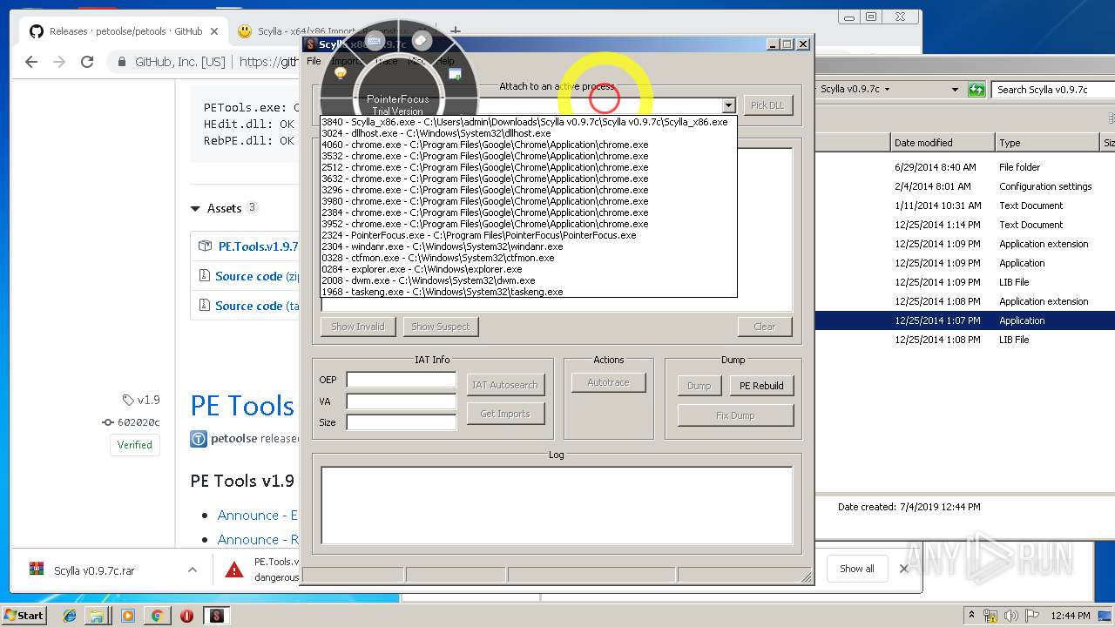Click the PointerFocus eraser icon

(422, 40)
